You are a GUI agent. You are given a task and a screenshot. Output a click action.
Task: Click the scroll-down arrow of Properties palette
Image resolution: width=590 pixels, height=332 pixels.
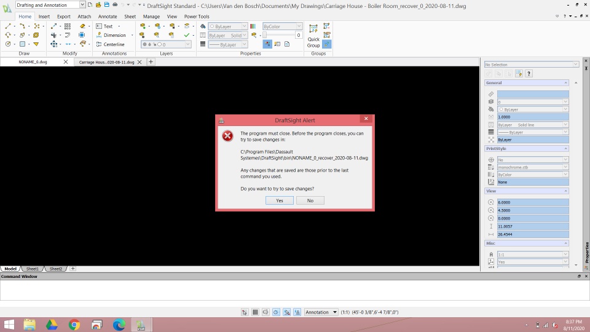576,265
